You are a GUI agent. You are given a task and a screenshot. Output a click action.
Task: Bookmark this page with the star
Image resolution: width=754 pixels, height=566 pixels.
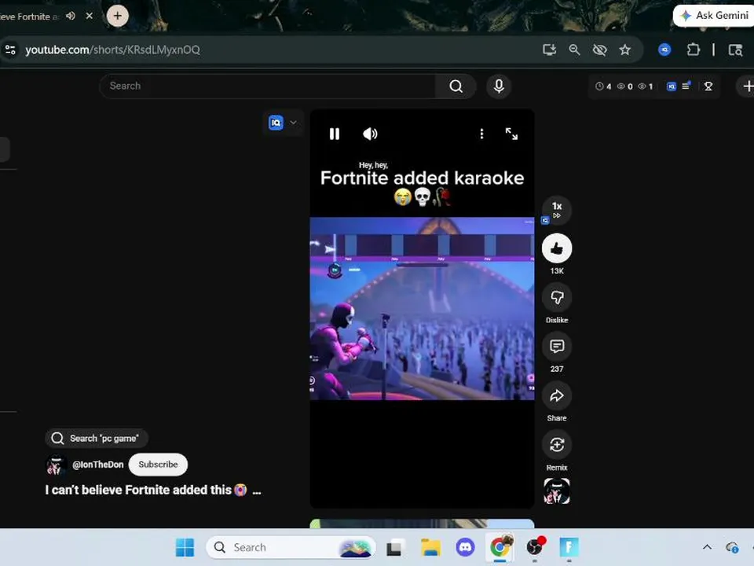click(x=624, y=50)
